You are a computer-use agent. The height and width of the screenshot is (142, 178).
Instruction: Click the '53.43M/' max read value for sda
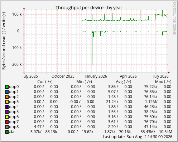[148, 132]
